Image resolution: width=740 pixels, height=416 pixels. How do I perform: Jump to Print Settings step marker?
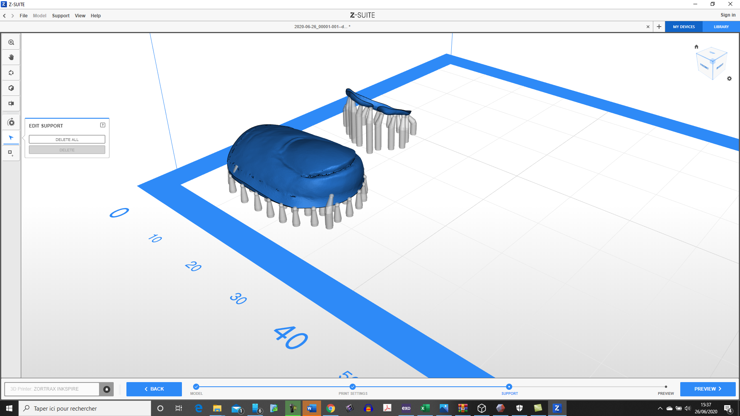click(353, 387)
